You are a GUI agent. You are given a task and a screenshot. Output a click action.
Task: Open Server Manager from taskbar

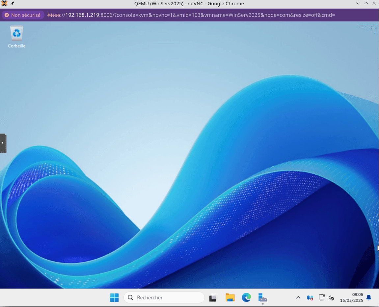(x=262, y=297)
